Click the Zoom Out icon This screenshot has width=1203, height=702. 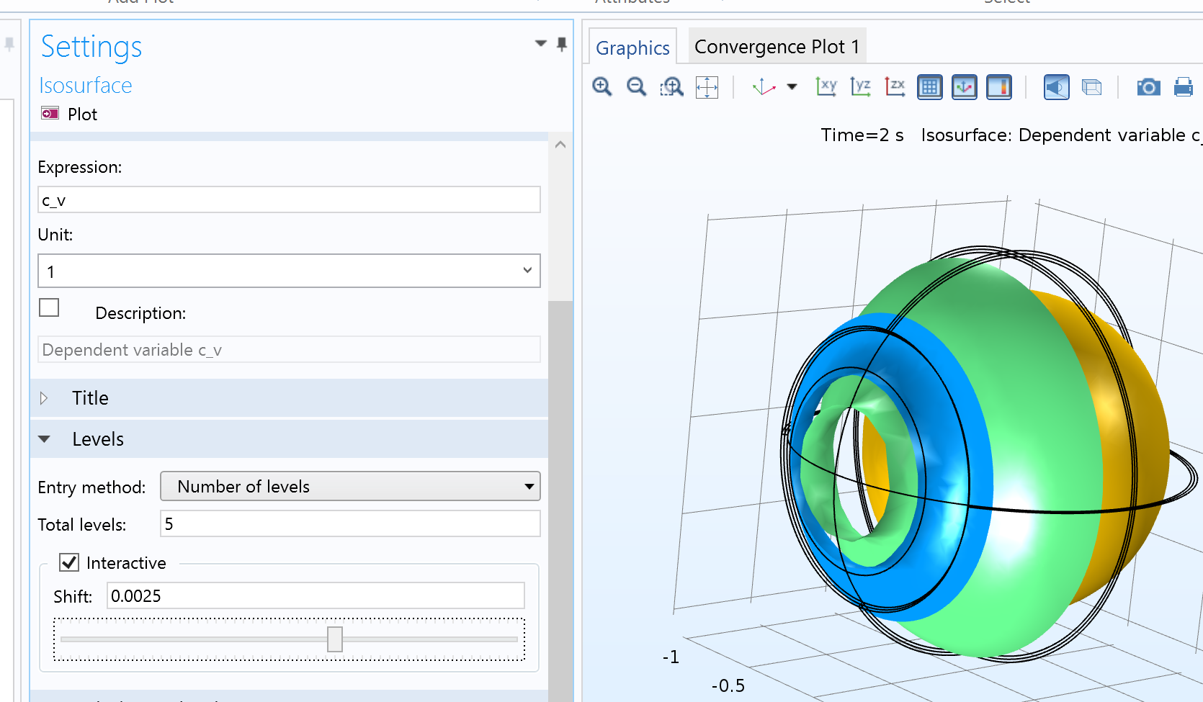(636, 87)
